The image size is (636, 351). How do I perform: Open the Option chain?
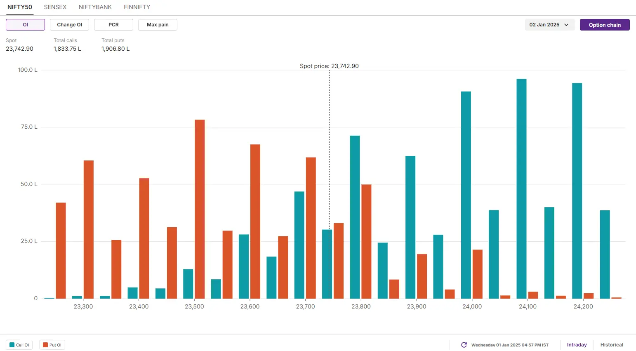(x=605, y=25)
